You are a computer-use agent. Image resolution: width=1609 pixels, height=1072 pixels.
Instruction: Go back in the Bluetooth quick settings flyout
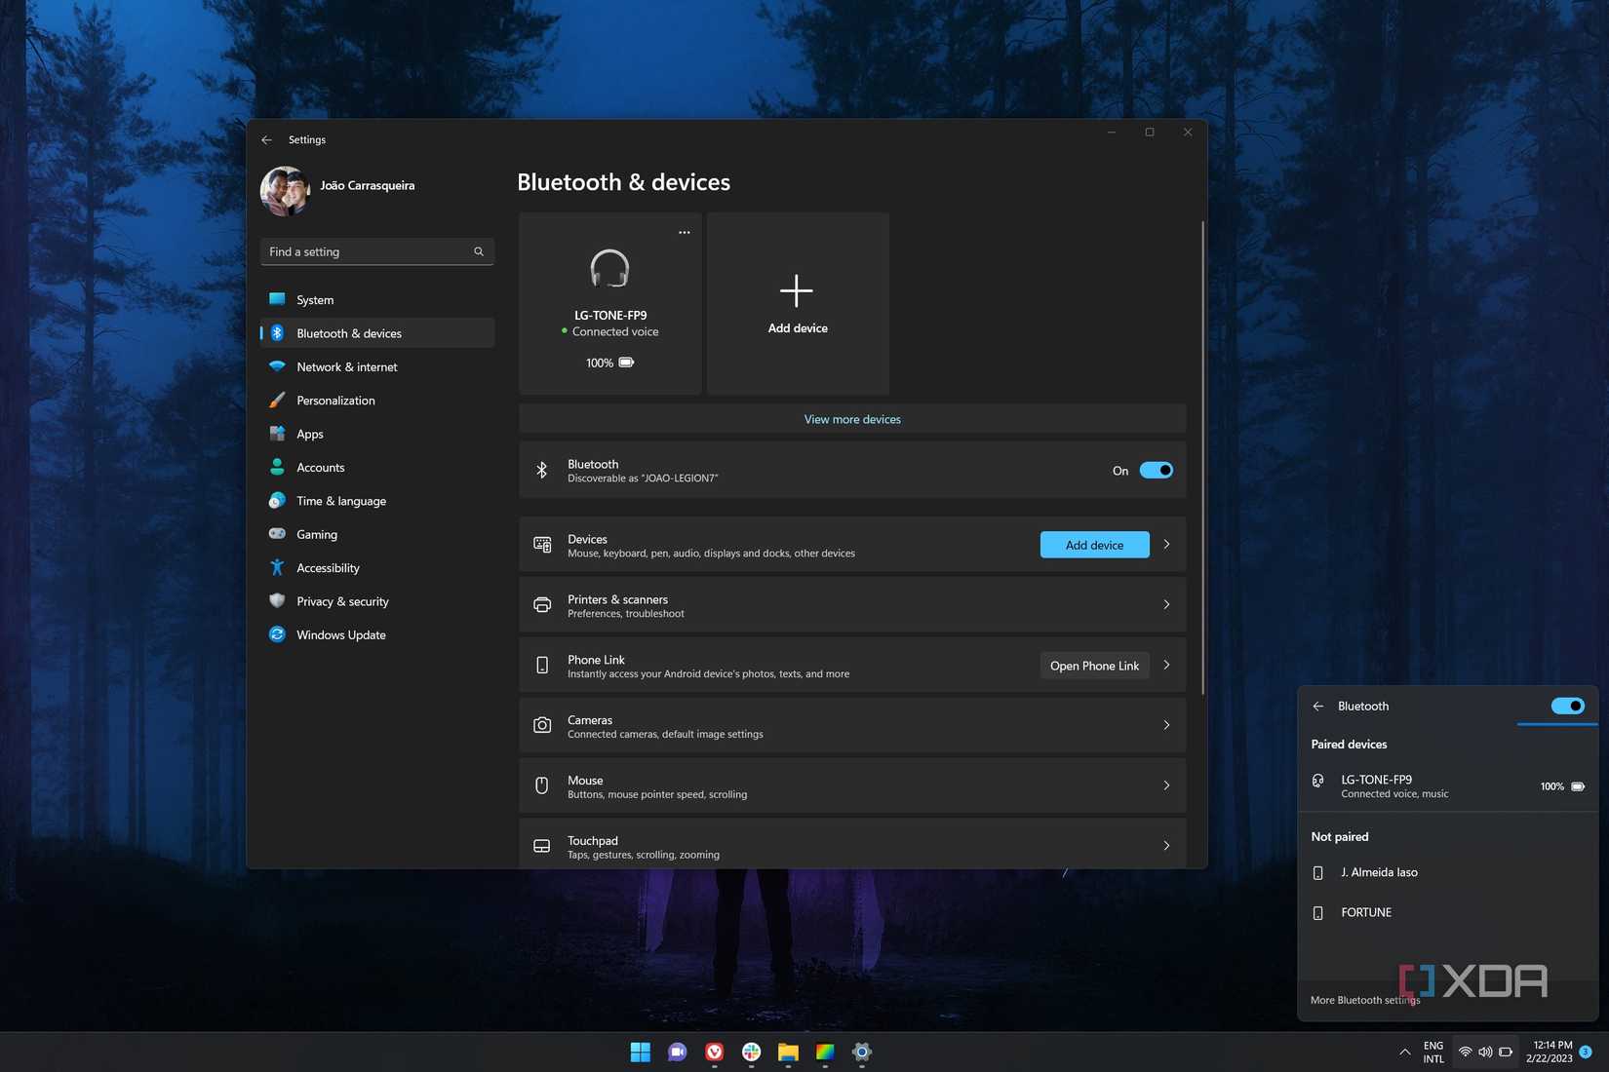coord(1318,706)
